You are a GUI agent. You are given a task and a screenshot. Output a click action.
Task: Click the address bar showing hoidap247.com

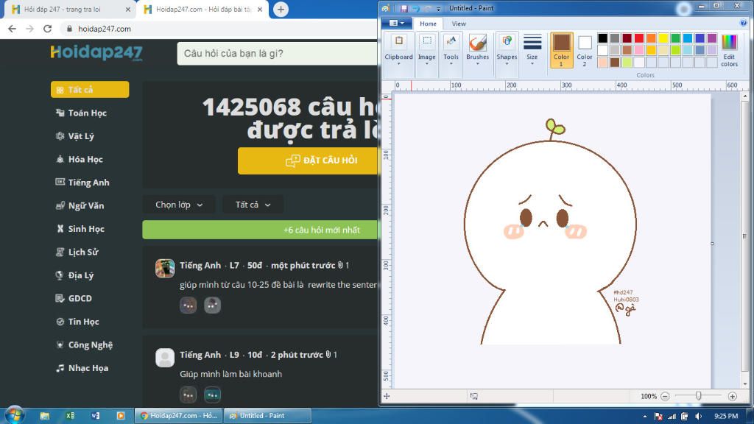pyautogui.click(x=219, y=29)
